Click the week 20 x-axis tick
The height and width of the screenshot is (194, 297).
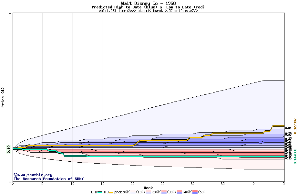(x=133, y=184)
